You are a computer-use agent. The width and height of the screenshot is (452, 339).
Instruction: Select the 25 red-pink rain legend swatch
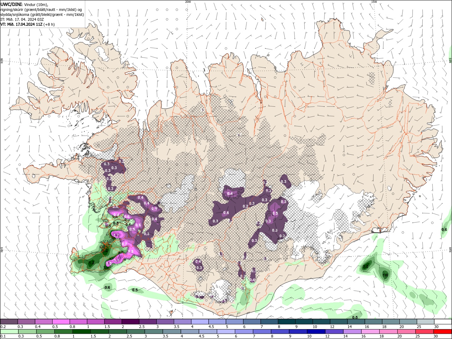[x=424, y=332]
